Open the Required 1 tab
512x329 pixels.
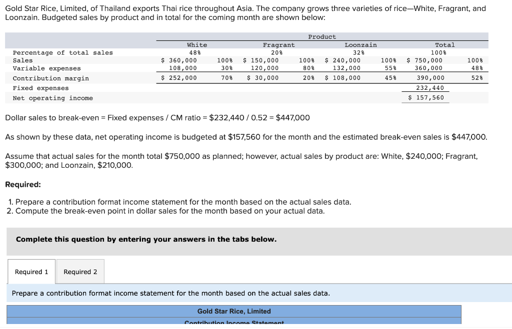pos(31,272)
